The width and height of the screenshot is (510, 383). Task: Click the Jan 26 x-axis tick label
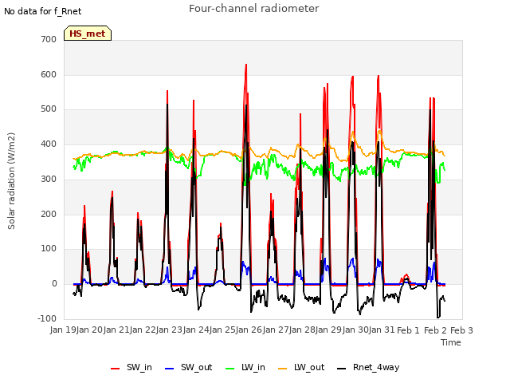249,330
